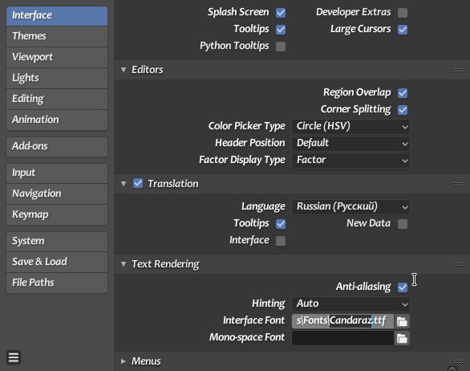
Task: Collapse the Text Rendering section
Action: tap(124, 264)
